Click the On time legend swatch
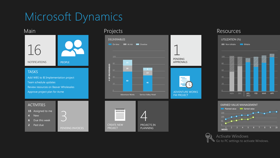 point(110,44)
